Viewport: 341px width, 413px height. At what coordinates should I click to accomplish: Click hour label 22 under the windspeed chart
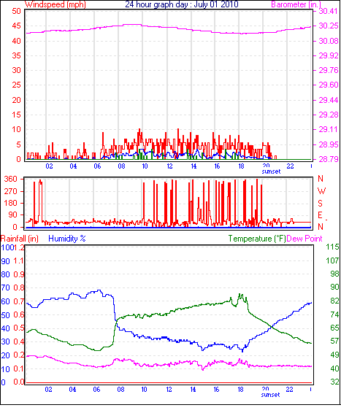point(290,166)
